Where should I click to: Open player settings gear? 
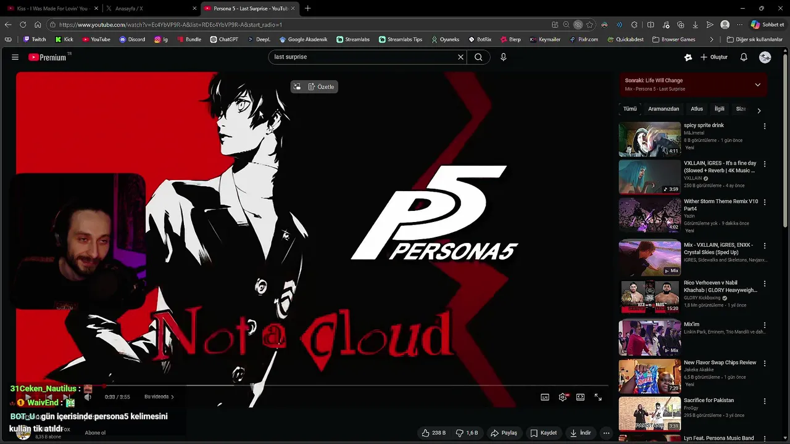tap(562, 397)
